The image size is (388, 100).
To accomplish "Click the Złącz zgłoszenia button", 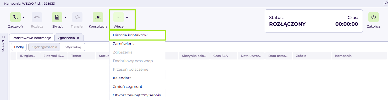I will pos(44,47).
